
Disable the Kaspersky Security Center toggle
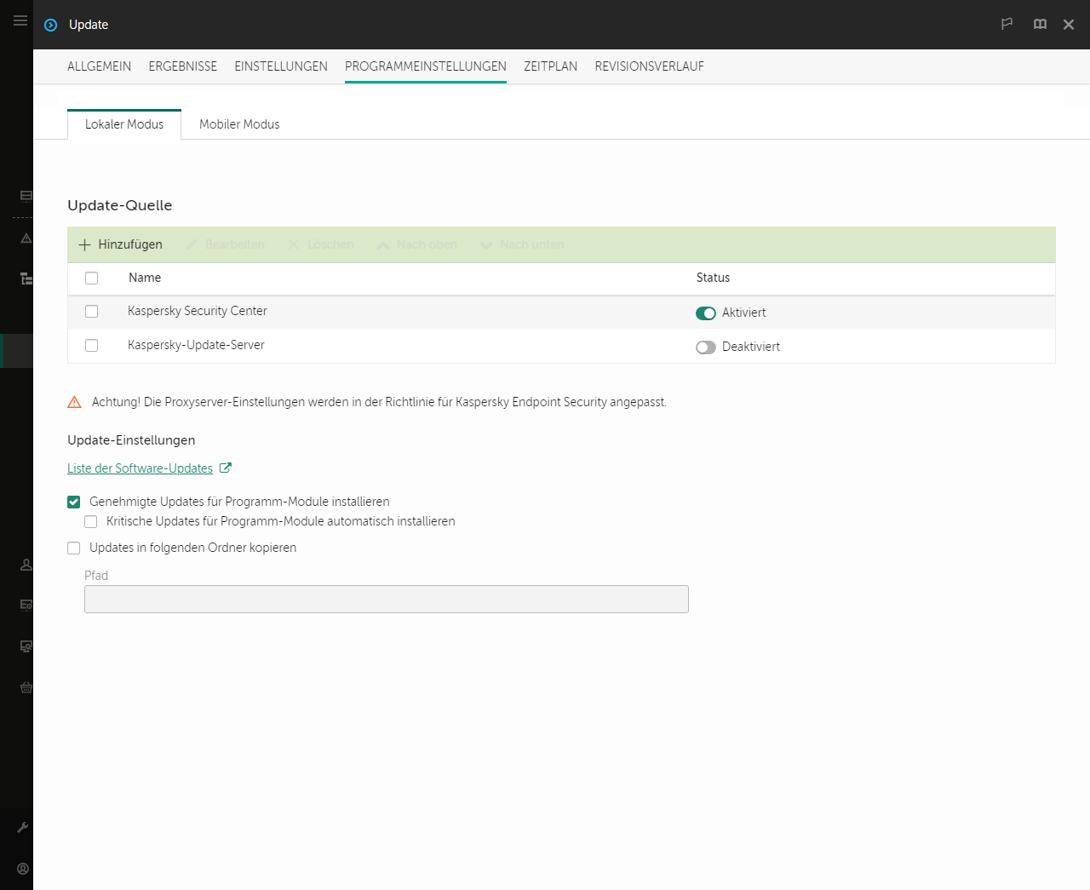pos(705,313)
